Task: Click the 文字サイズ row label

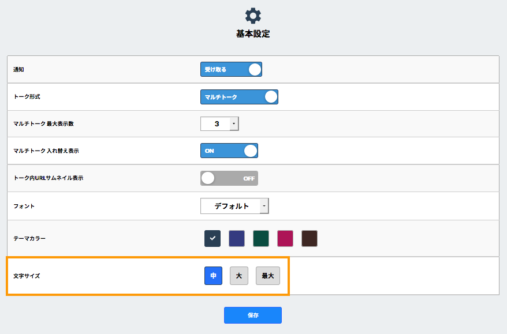Action: point(27,276)
